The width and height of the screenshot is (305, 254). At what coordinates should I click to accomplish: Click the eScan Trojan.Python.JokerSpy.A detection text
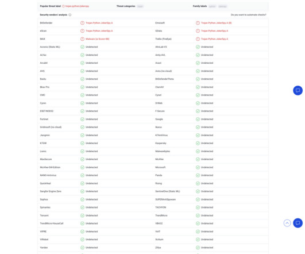[x=99, y=31]
